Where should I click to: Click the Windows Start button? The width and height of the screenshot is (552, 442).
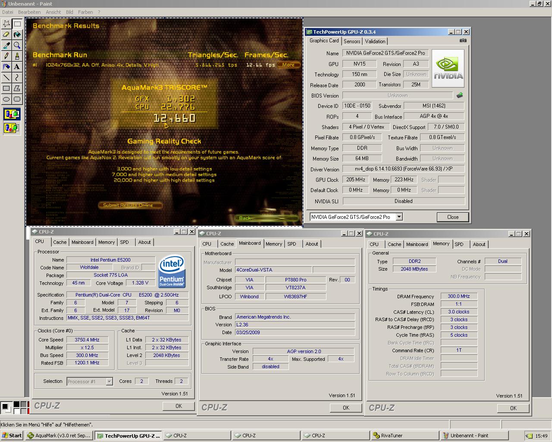coord(12,436)
